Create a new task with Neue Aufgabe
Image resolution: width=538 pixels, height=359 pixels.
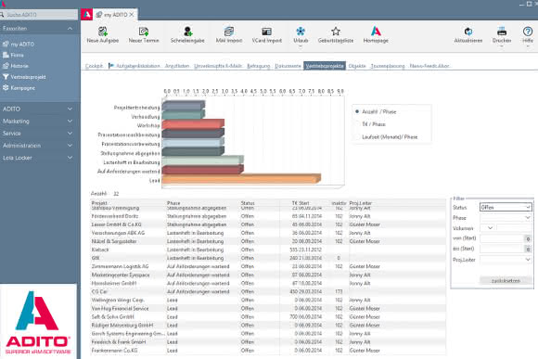click(x=103, y=34)
